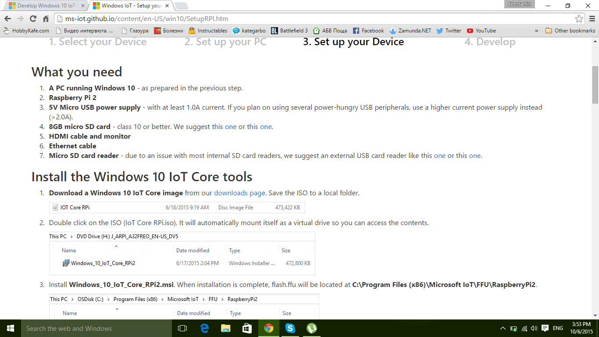Reload the page with the refresh icon
This screenshot has width=599, height=337.
coord(33,18)
